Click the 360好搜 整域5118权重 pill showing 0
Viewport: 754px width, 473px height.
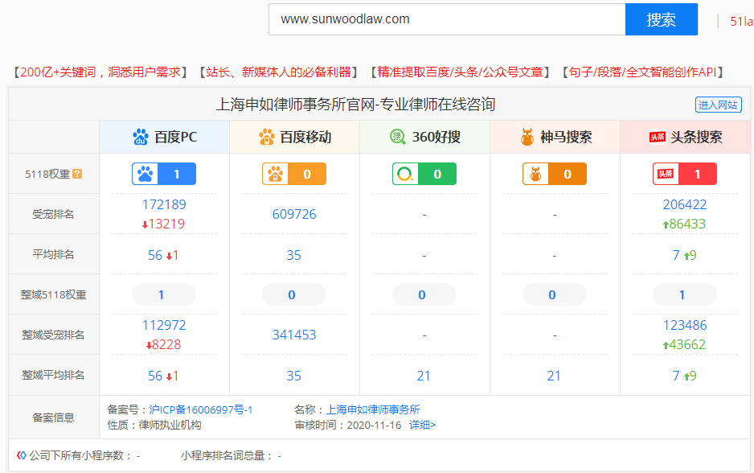point(424,294)
